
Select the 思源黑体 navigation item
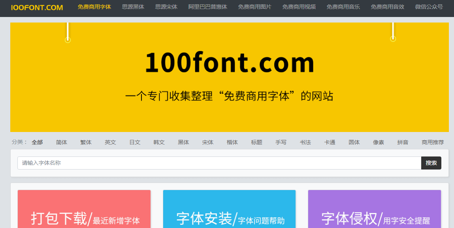click(x=133, y=7)
